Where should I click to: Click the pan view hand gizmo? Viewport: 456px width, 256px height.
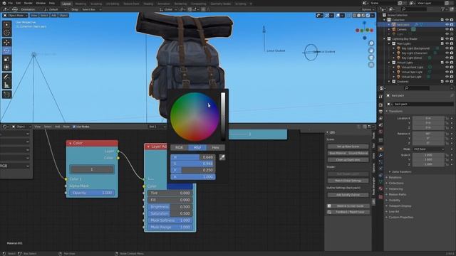point(371,50)
